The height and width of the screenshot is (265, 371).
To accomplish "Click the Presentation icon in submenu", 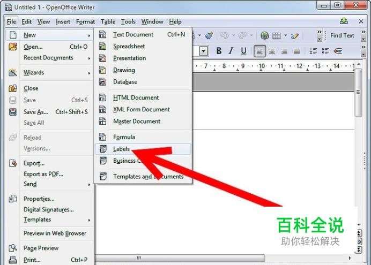I will pos(102,58).
